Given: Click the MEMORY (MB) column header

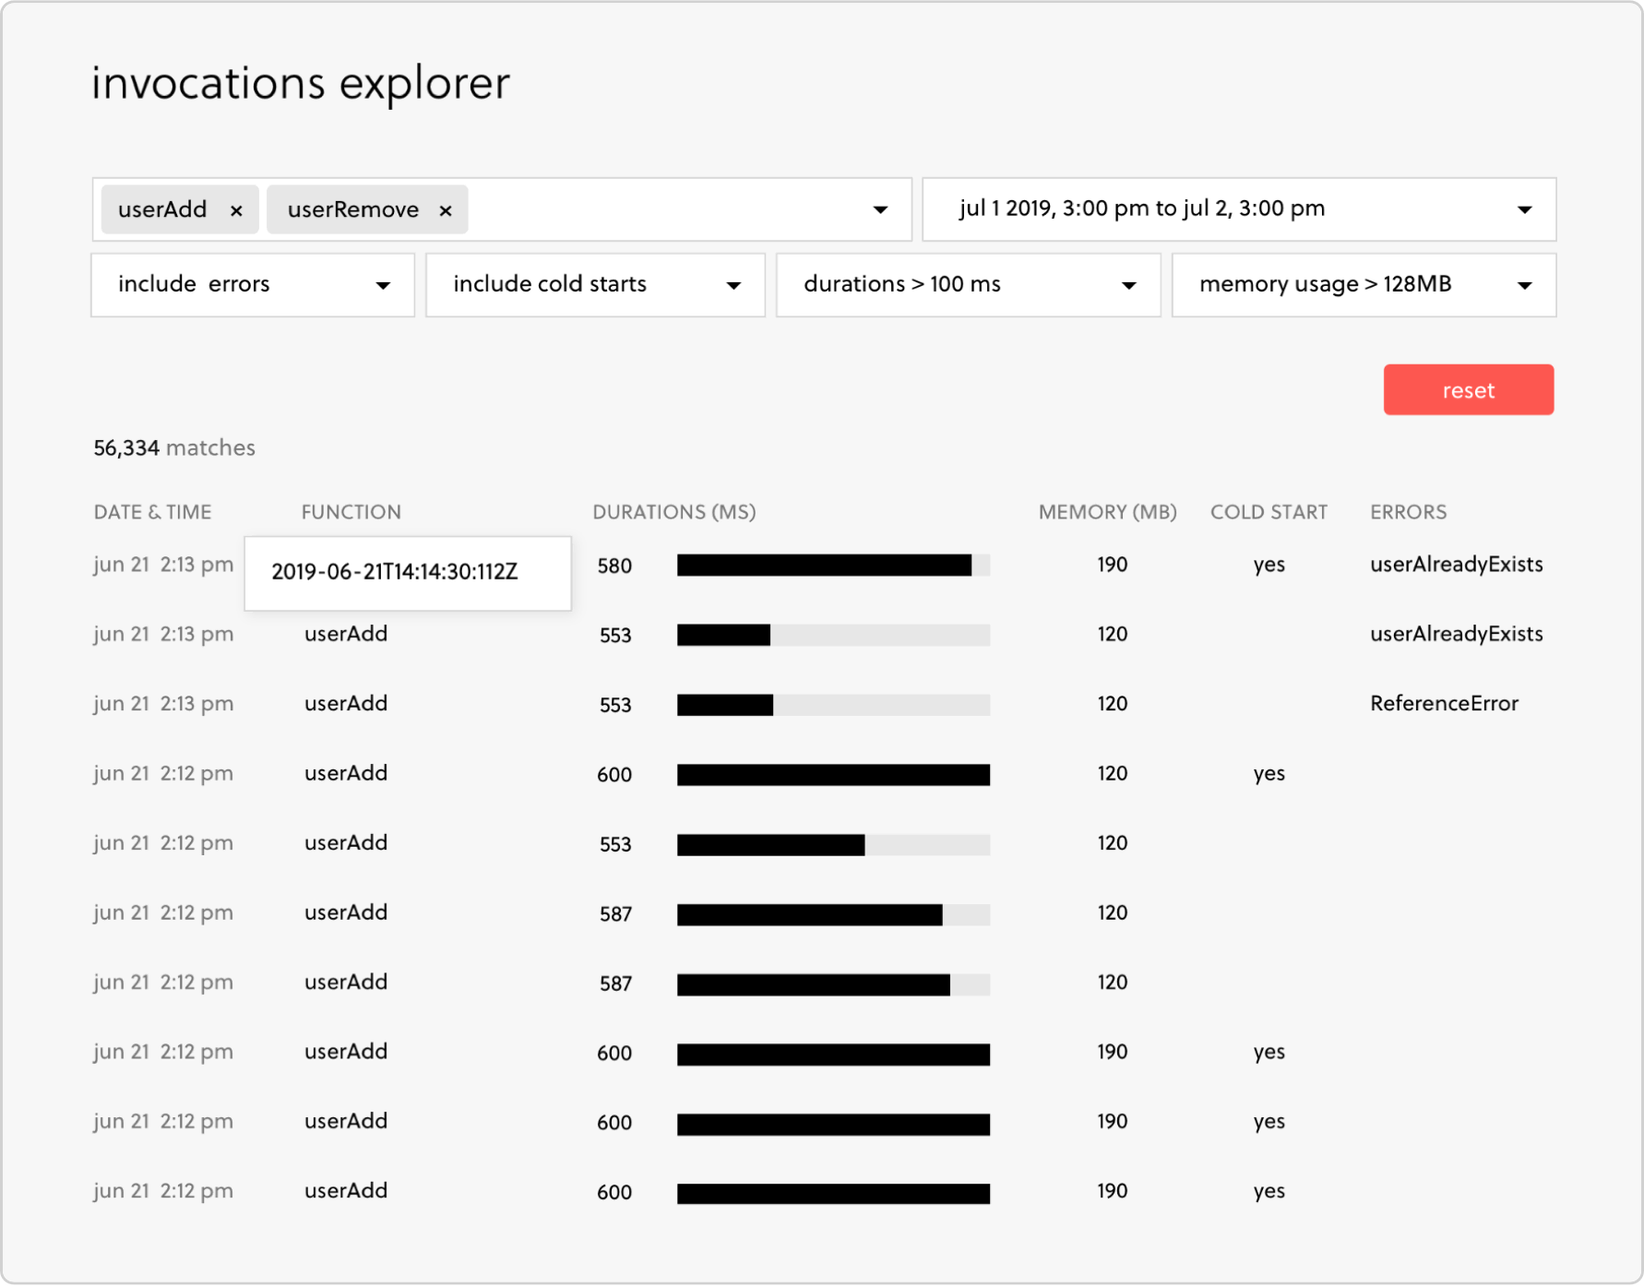Looking at the screenshot, I should (x=1107, y=512).
